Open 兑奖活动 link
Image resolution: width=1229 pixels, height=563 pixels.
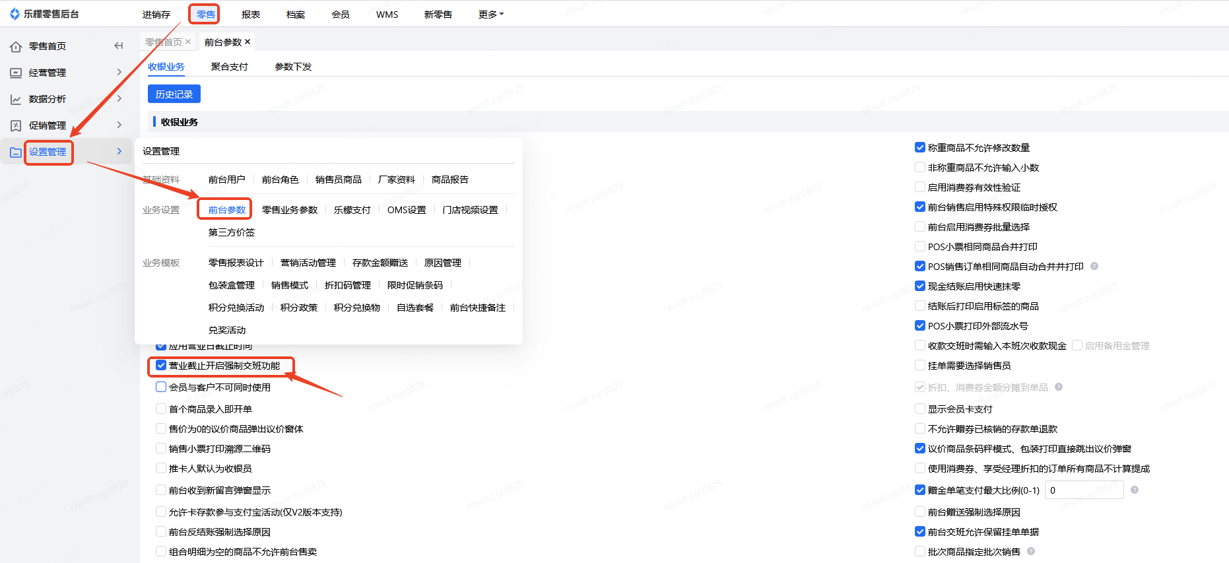pos(227,330)
